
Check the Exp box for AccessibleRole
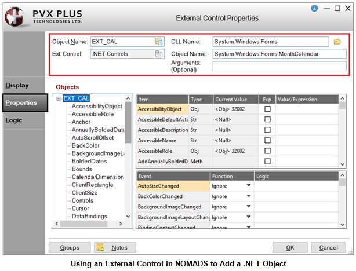pyautogui.click(x=267, y=151)
